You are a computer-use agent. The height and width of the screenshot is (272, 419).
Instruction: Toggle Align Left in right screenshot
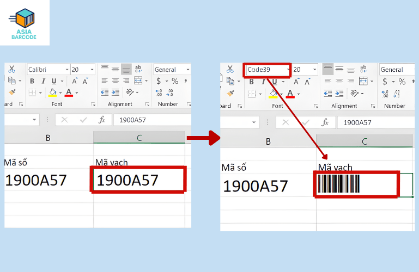pyautogui.click(x=328, y=81)
